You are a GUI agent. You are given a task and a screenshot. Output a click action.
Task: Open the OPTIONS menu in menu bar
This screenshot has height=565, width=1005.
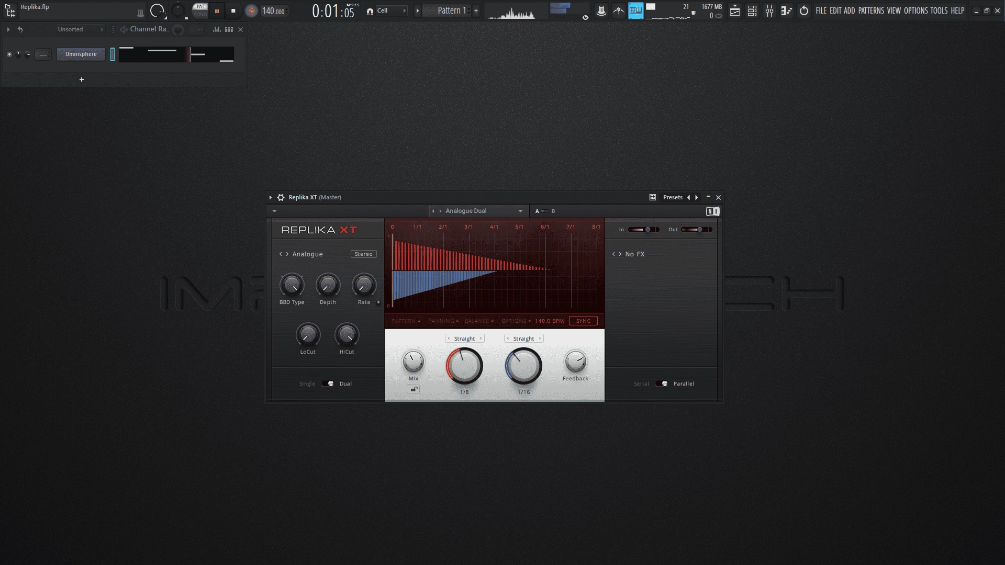(915, 10)
